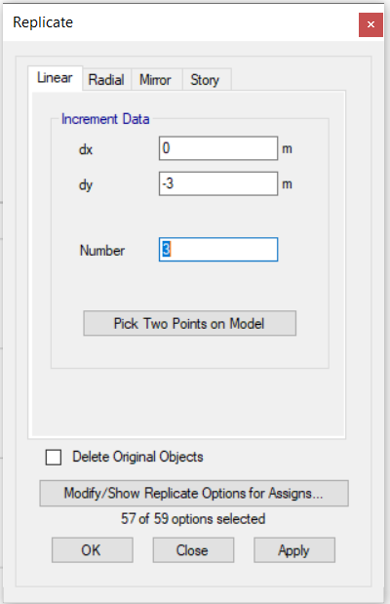Click the dy field label
Image resolution: width=390 pixels, height=604 pixels.
[86, 184]
